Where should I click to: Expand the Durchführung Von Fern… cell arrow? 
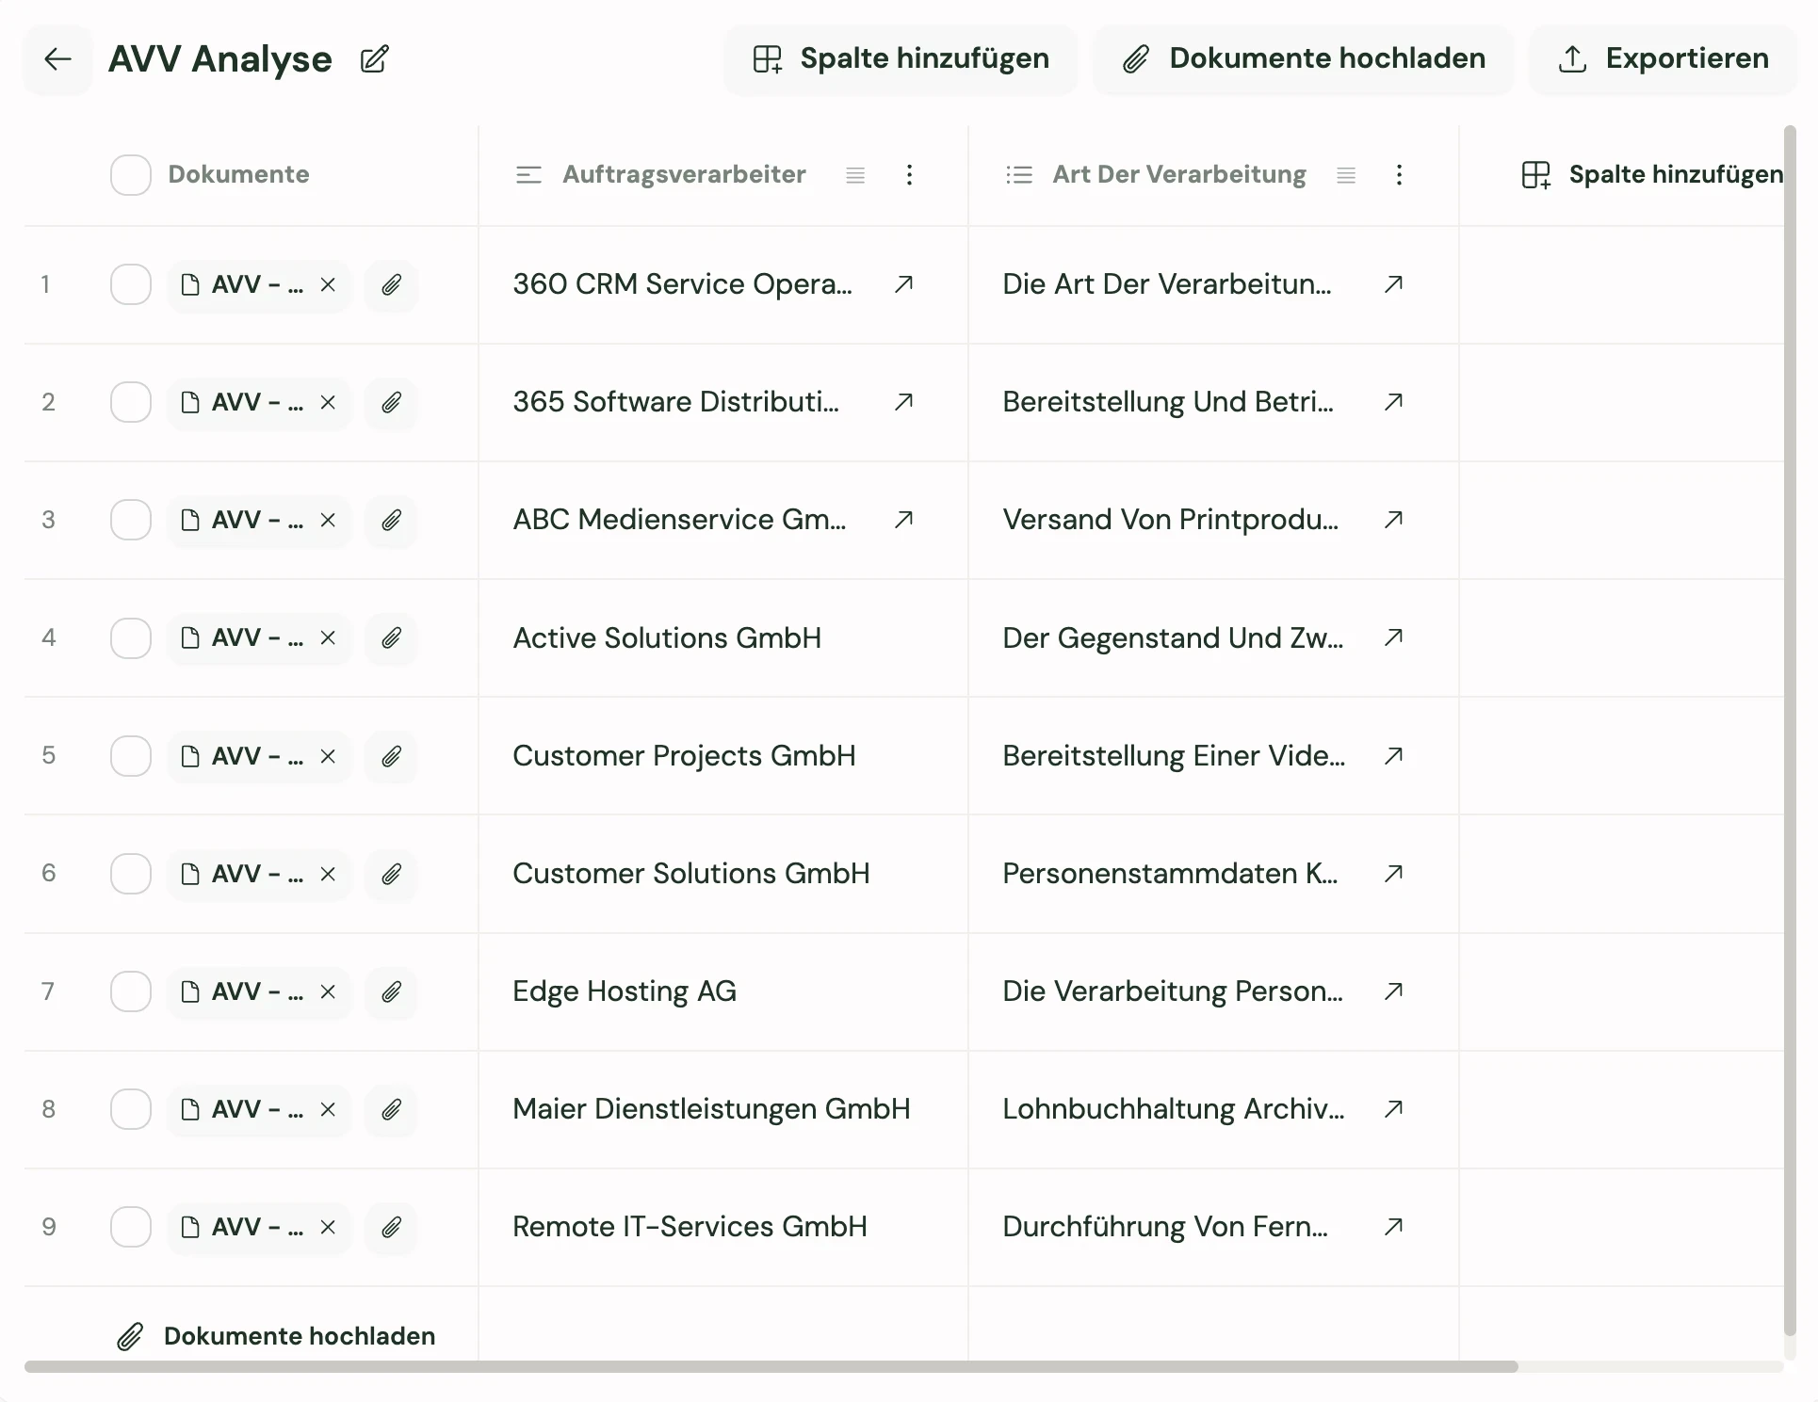(x=1393, y=1227)
